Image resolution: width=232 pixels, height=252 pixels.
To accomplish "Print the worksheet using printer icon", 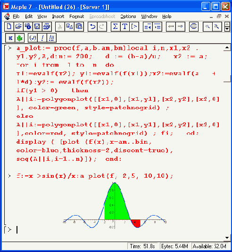I will point(47,26).
